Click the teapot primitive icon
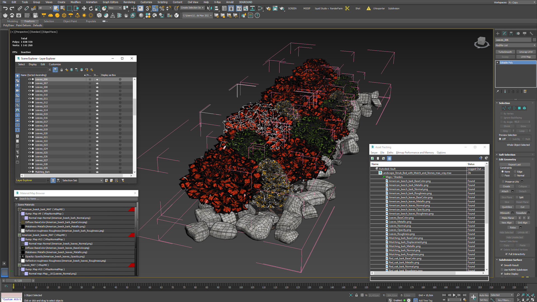Screen dimensions: 537x302 coord(5,15)
